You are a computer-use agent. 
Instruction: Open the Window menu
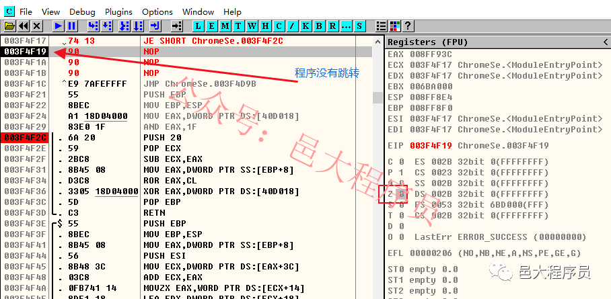tap(198, 11)
